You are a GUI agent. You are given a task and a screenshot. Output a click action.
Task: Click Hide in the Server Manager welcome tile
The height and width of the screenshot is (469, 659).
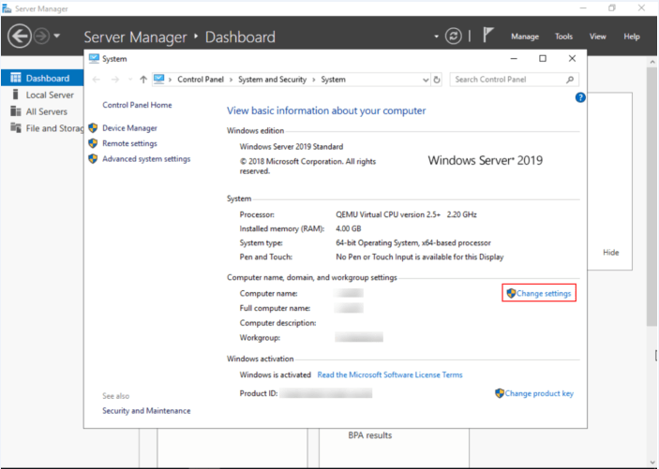[x=610, y=253]
